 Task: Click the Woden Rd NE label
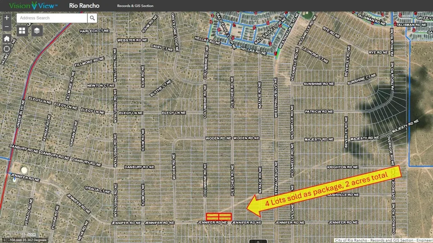point(218,138)
